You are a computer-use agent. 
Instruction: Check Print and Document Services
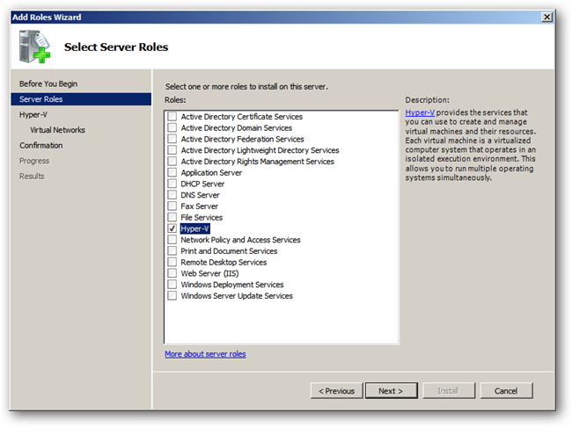pos(172,251)
